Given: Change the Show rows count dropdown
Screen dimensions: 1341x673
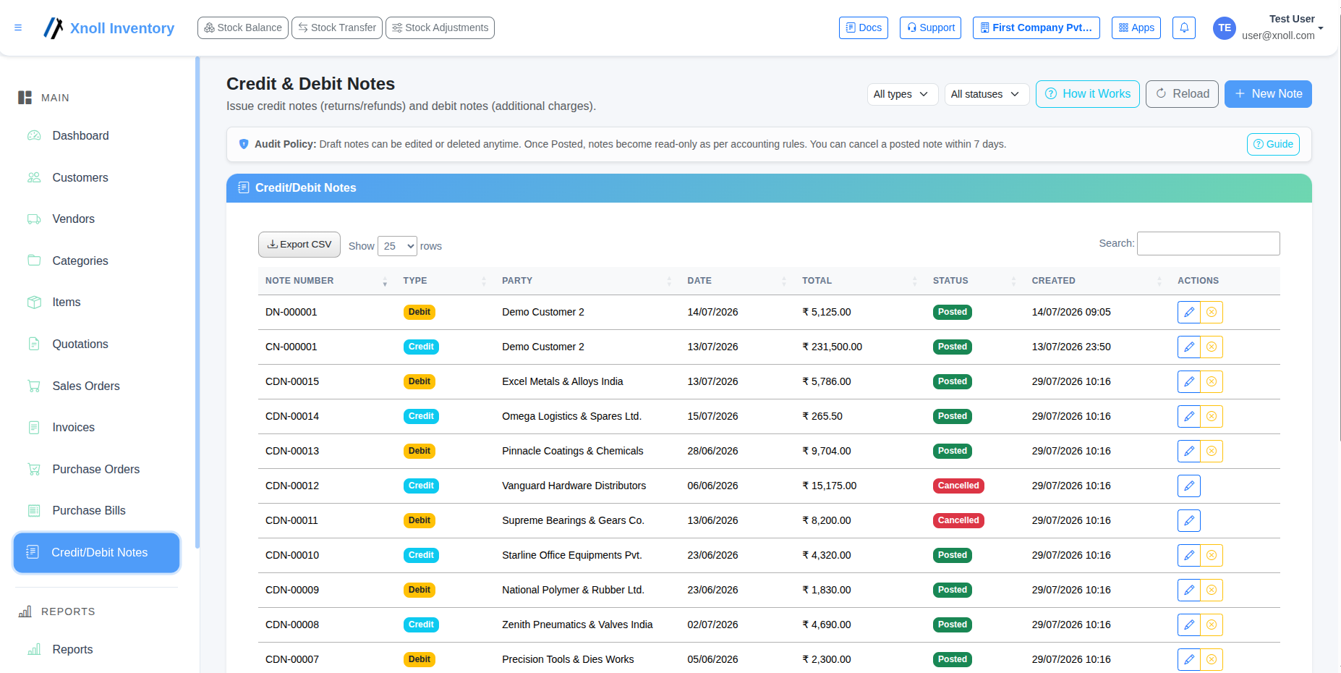Looking at the screenshot, I should [x=397, y=246].
